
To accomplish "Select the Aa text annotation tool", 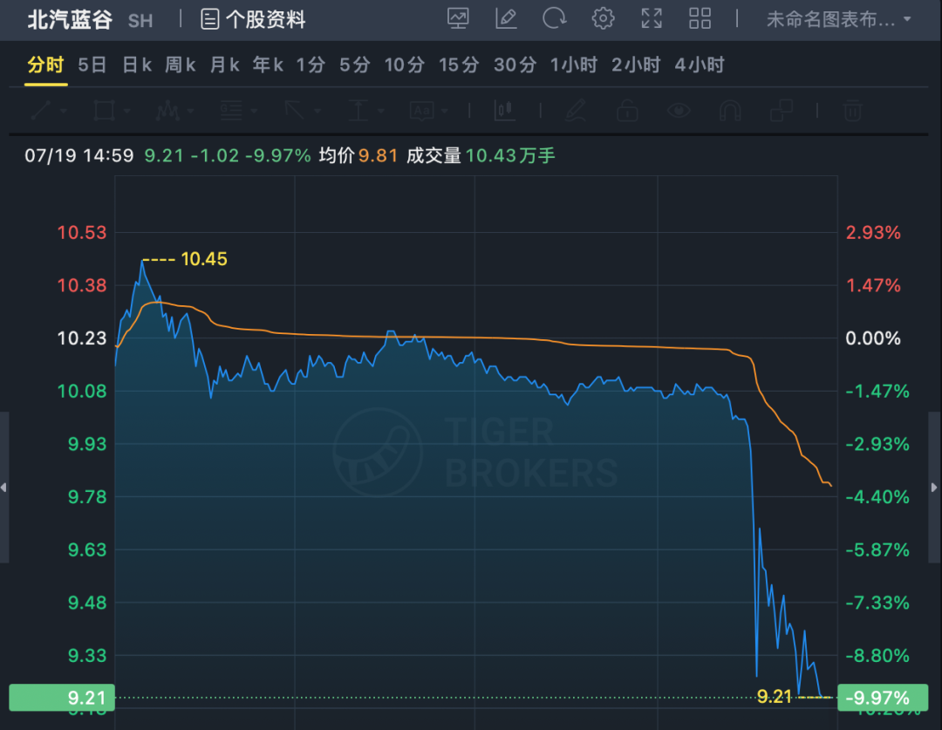I will pyautogui.click(x=422, y=111).
